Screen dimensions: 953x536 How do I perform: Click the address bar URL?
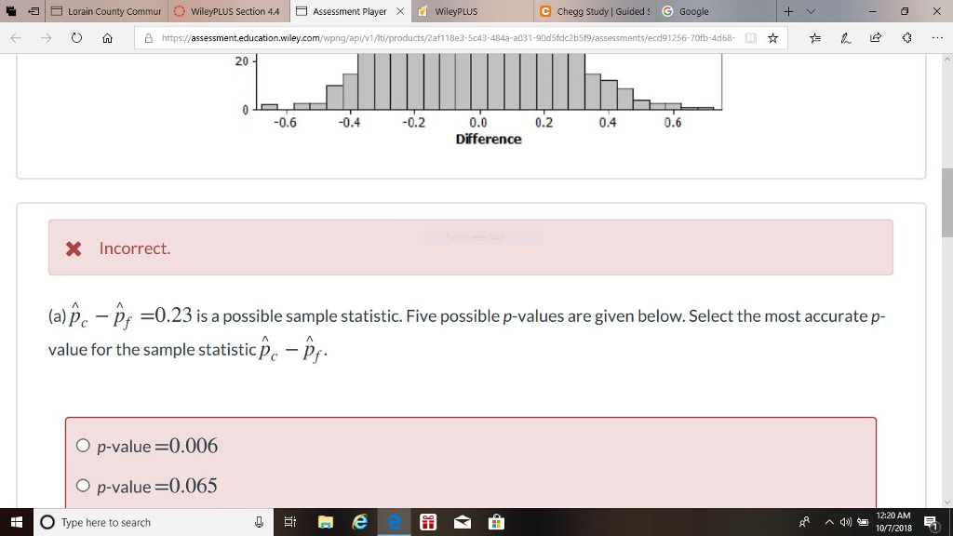click(x=448, y=37)
